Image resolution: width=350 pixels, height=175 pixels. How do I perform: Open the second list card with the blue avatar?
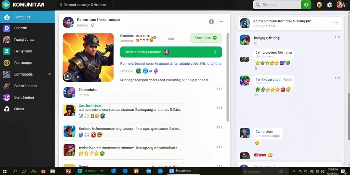123,132
